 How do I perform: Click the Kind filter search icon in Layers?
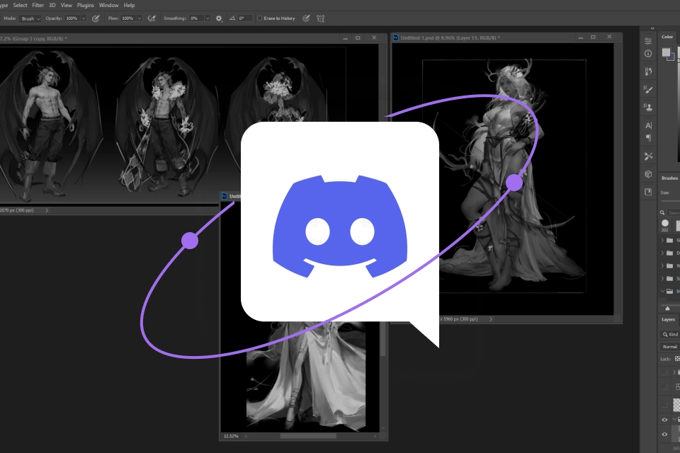[665, 334]
